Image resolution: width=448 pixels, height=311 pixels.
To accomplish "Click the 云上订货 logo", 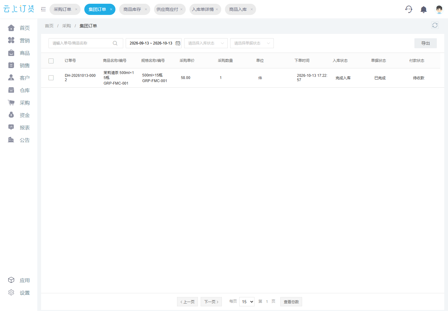I will coord(19,9).
